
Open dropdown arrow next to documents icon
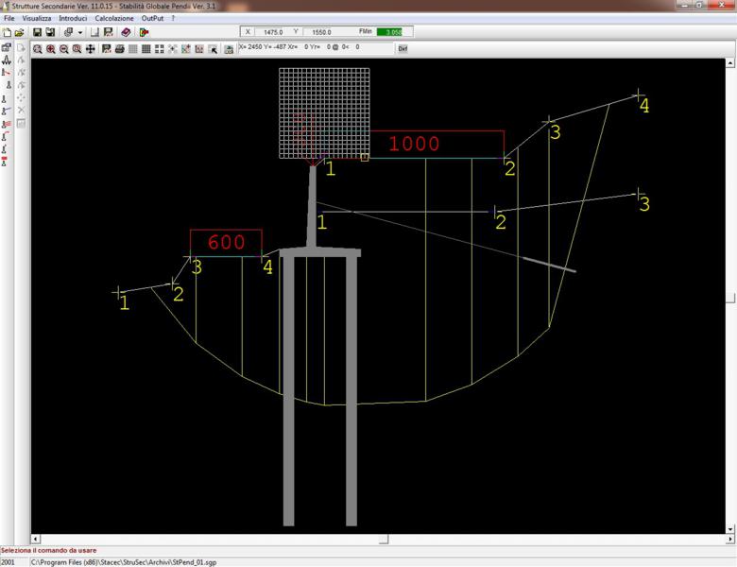80,32
